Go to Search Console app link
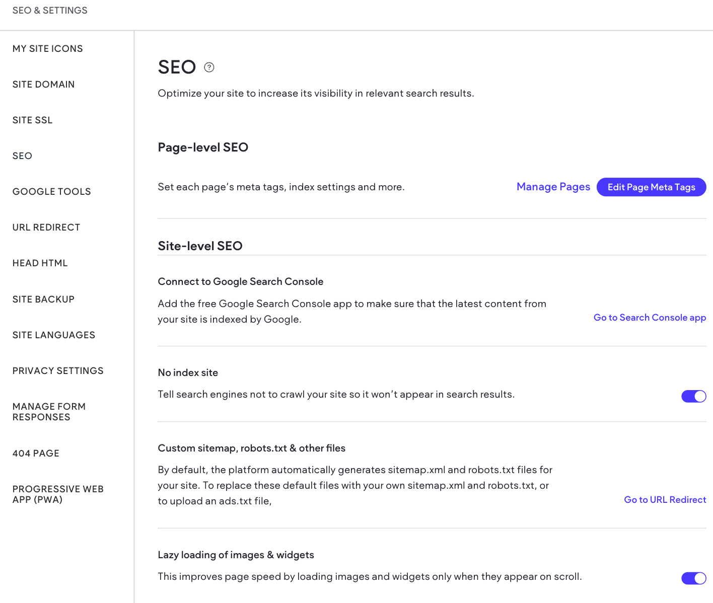This screenshot has width=713, height=603. [x=650, y=318]
